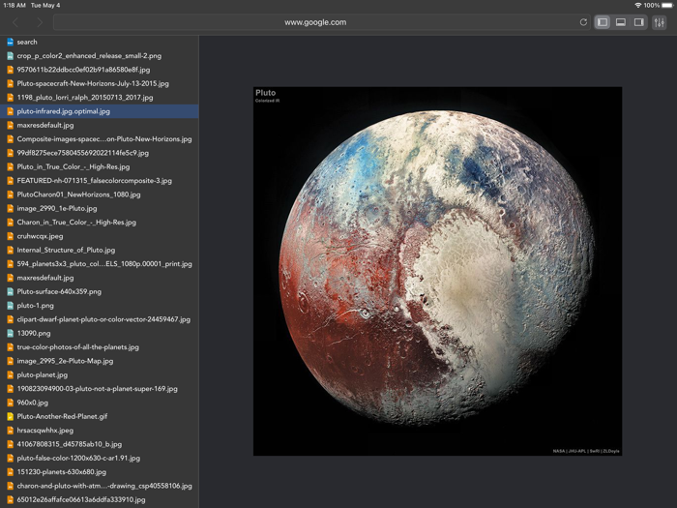
Task: Toggle the bottom panel layout button
Action: [x=621, y=22]
